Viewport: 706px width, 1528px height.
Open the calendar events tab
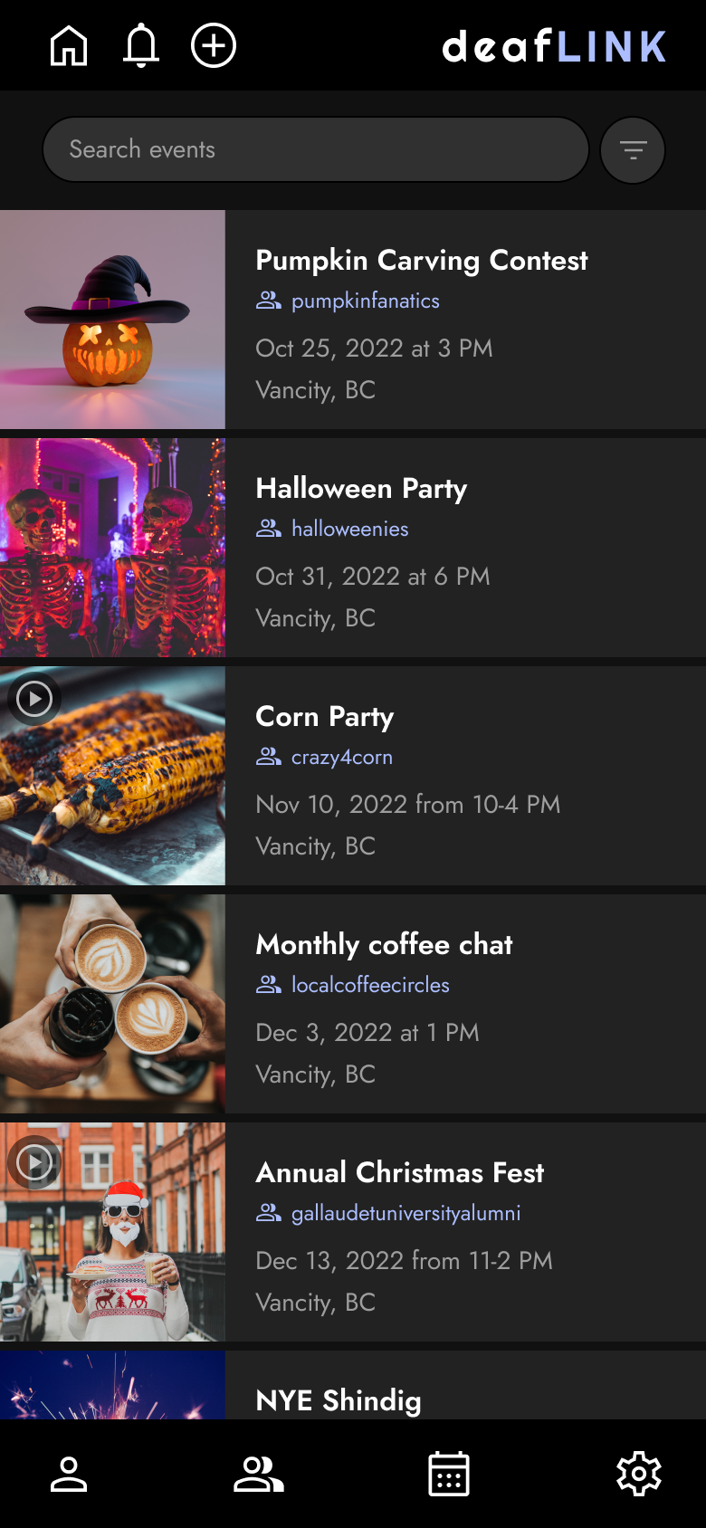click(449, 1474)
